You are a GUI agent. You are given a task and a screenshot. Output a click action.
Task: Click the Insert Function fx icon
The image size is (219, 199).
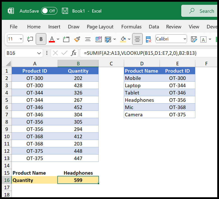coord(73,53)
